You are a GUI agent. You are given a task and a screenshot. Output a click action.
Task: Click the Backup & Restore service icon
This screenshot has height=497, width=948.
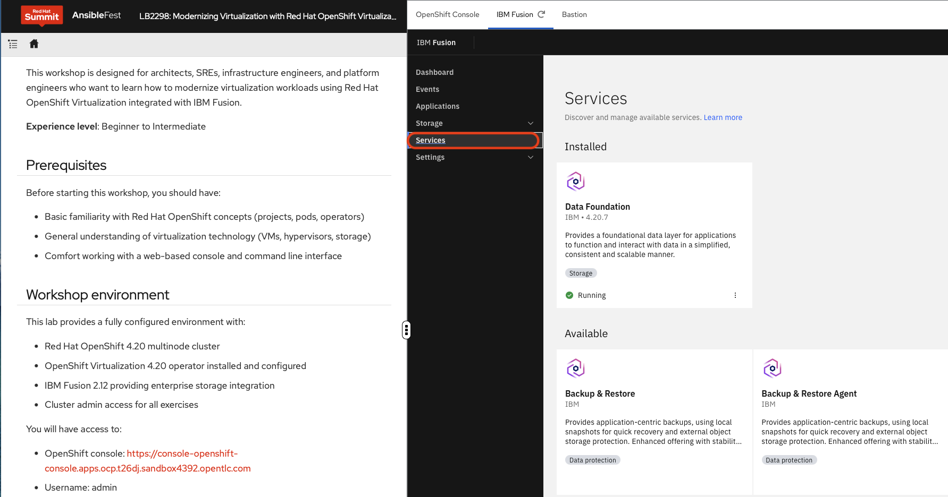575,369
